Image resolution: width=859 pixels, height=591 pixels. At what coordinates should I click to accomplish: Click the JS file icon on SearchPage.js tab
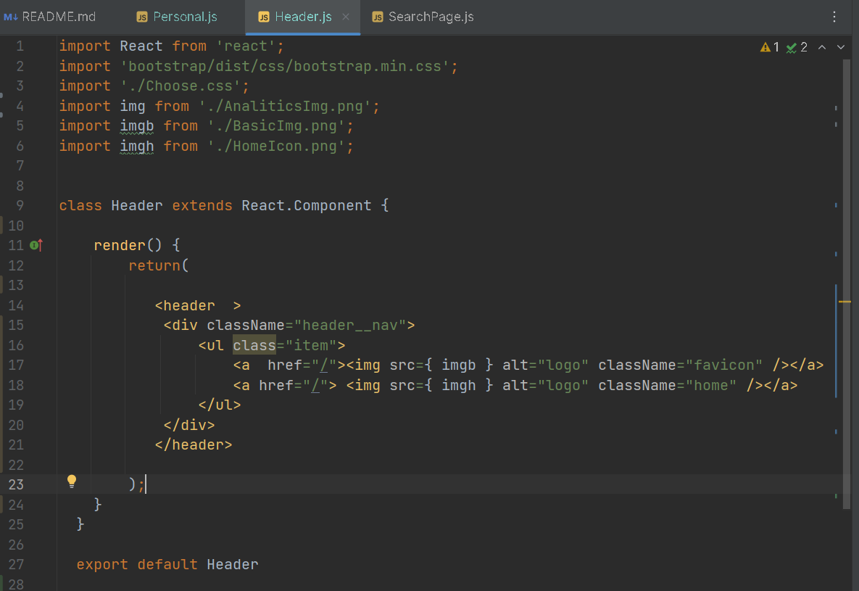(378, 17)
